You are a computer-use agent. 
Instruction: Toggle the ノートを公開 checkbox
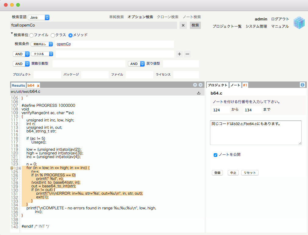[216, 155]
